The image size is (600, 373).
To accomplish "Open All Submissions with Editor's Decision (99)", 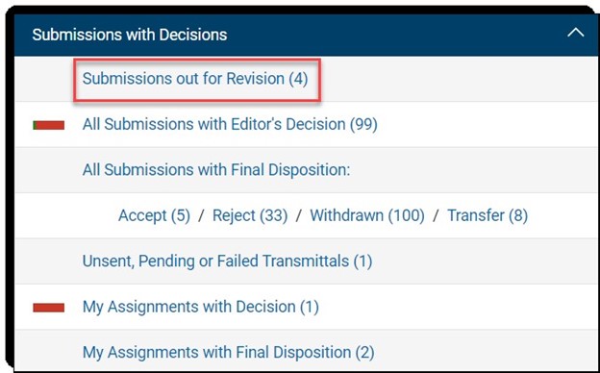I will [x=230, y=124].
